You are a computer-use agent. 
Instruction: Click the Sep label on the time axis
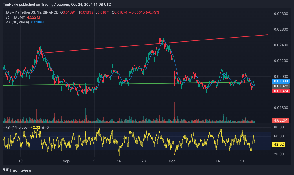(66, 161)
